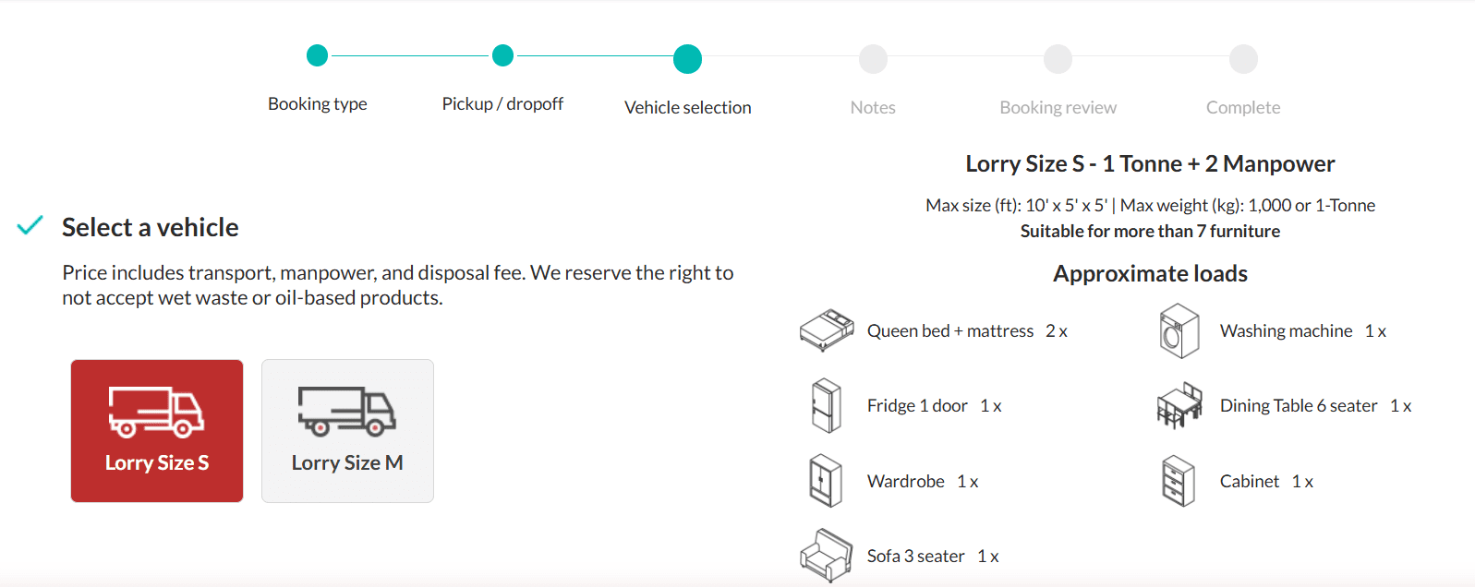The height and width of the screenshot is (587, 1475).
Task: Click the red lorry truck icon
Action: pos(156,412)
